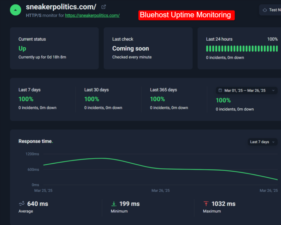This screenshot has height=225, width=281.
Task: Click the Coming soon last check text
Action: pos(130,49)
